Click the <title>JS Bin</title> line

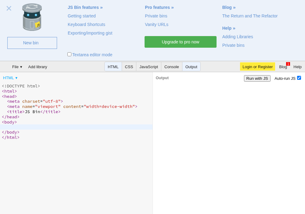(x=34, y=112)
